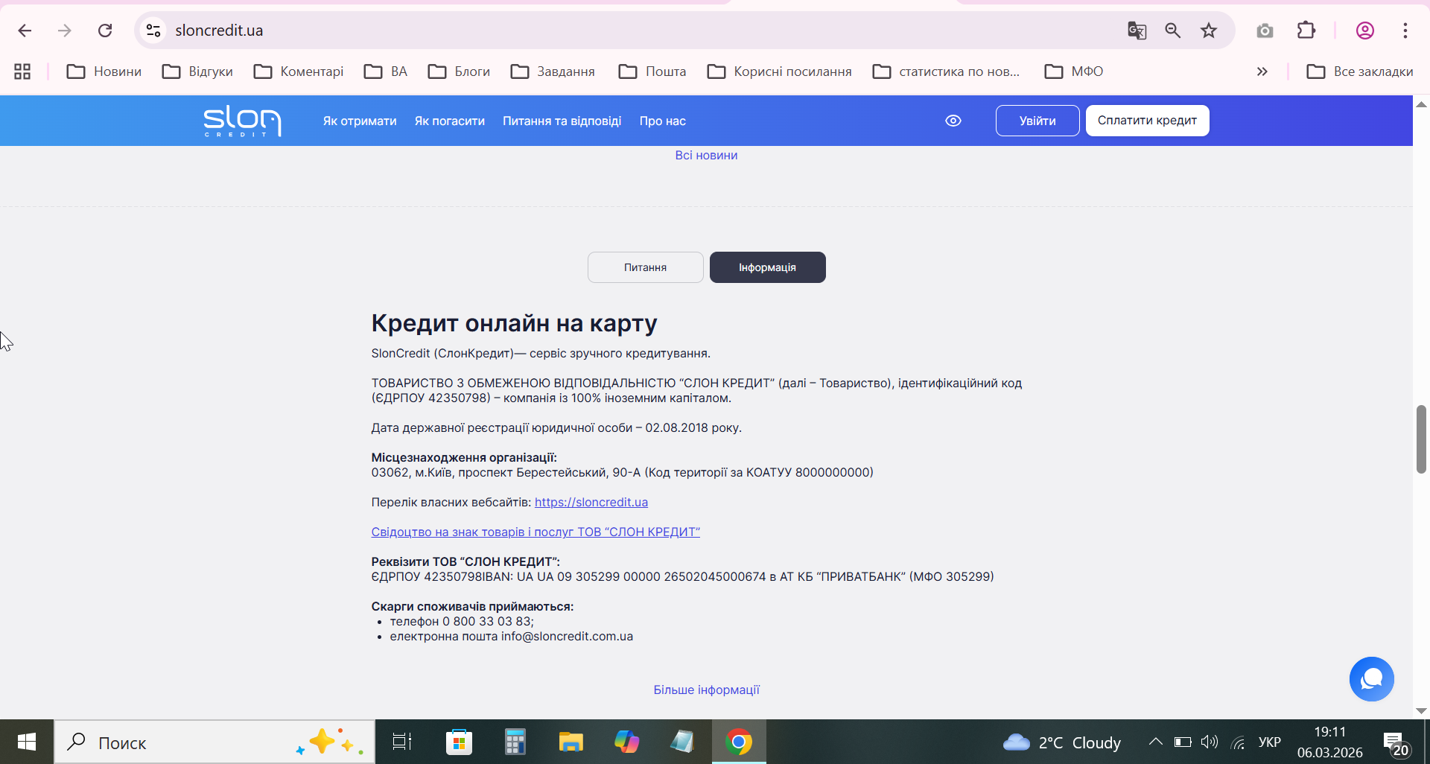The image size is (1430, 764).
Task: Click the Більше інформації link
Action: click(x=707, y=690)
